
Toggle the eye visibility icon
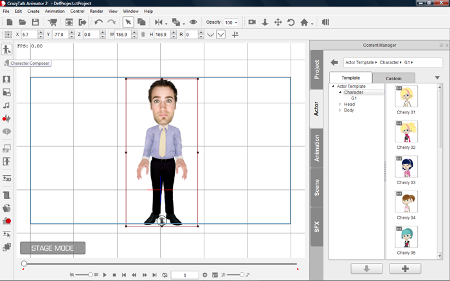pyautogui.click(x=193, y=22)
